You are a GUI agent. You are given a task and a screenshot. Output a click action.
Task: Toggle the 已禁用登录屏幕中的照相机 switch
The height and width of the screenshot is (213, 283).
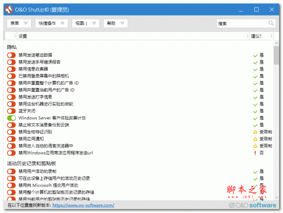click(x=11, y=76)
